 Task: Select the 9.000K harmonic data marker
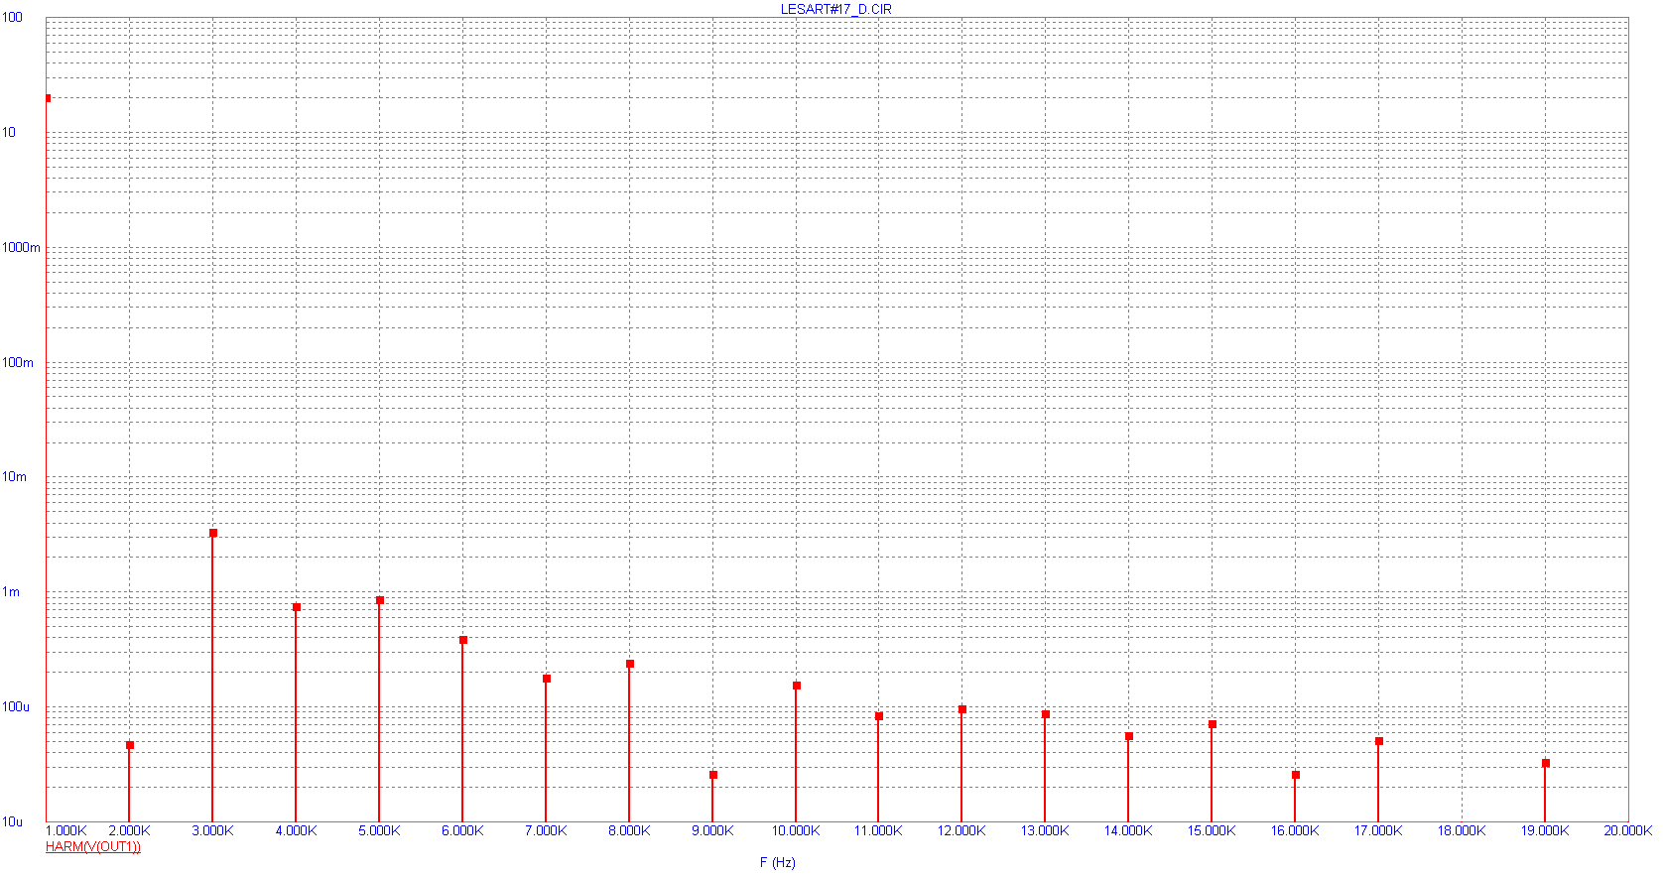tap(713, 775)
